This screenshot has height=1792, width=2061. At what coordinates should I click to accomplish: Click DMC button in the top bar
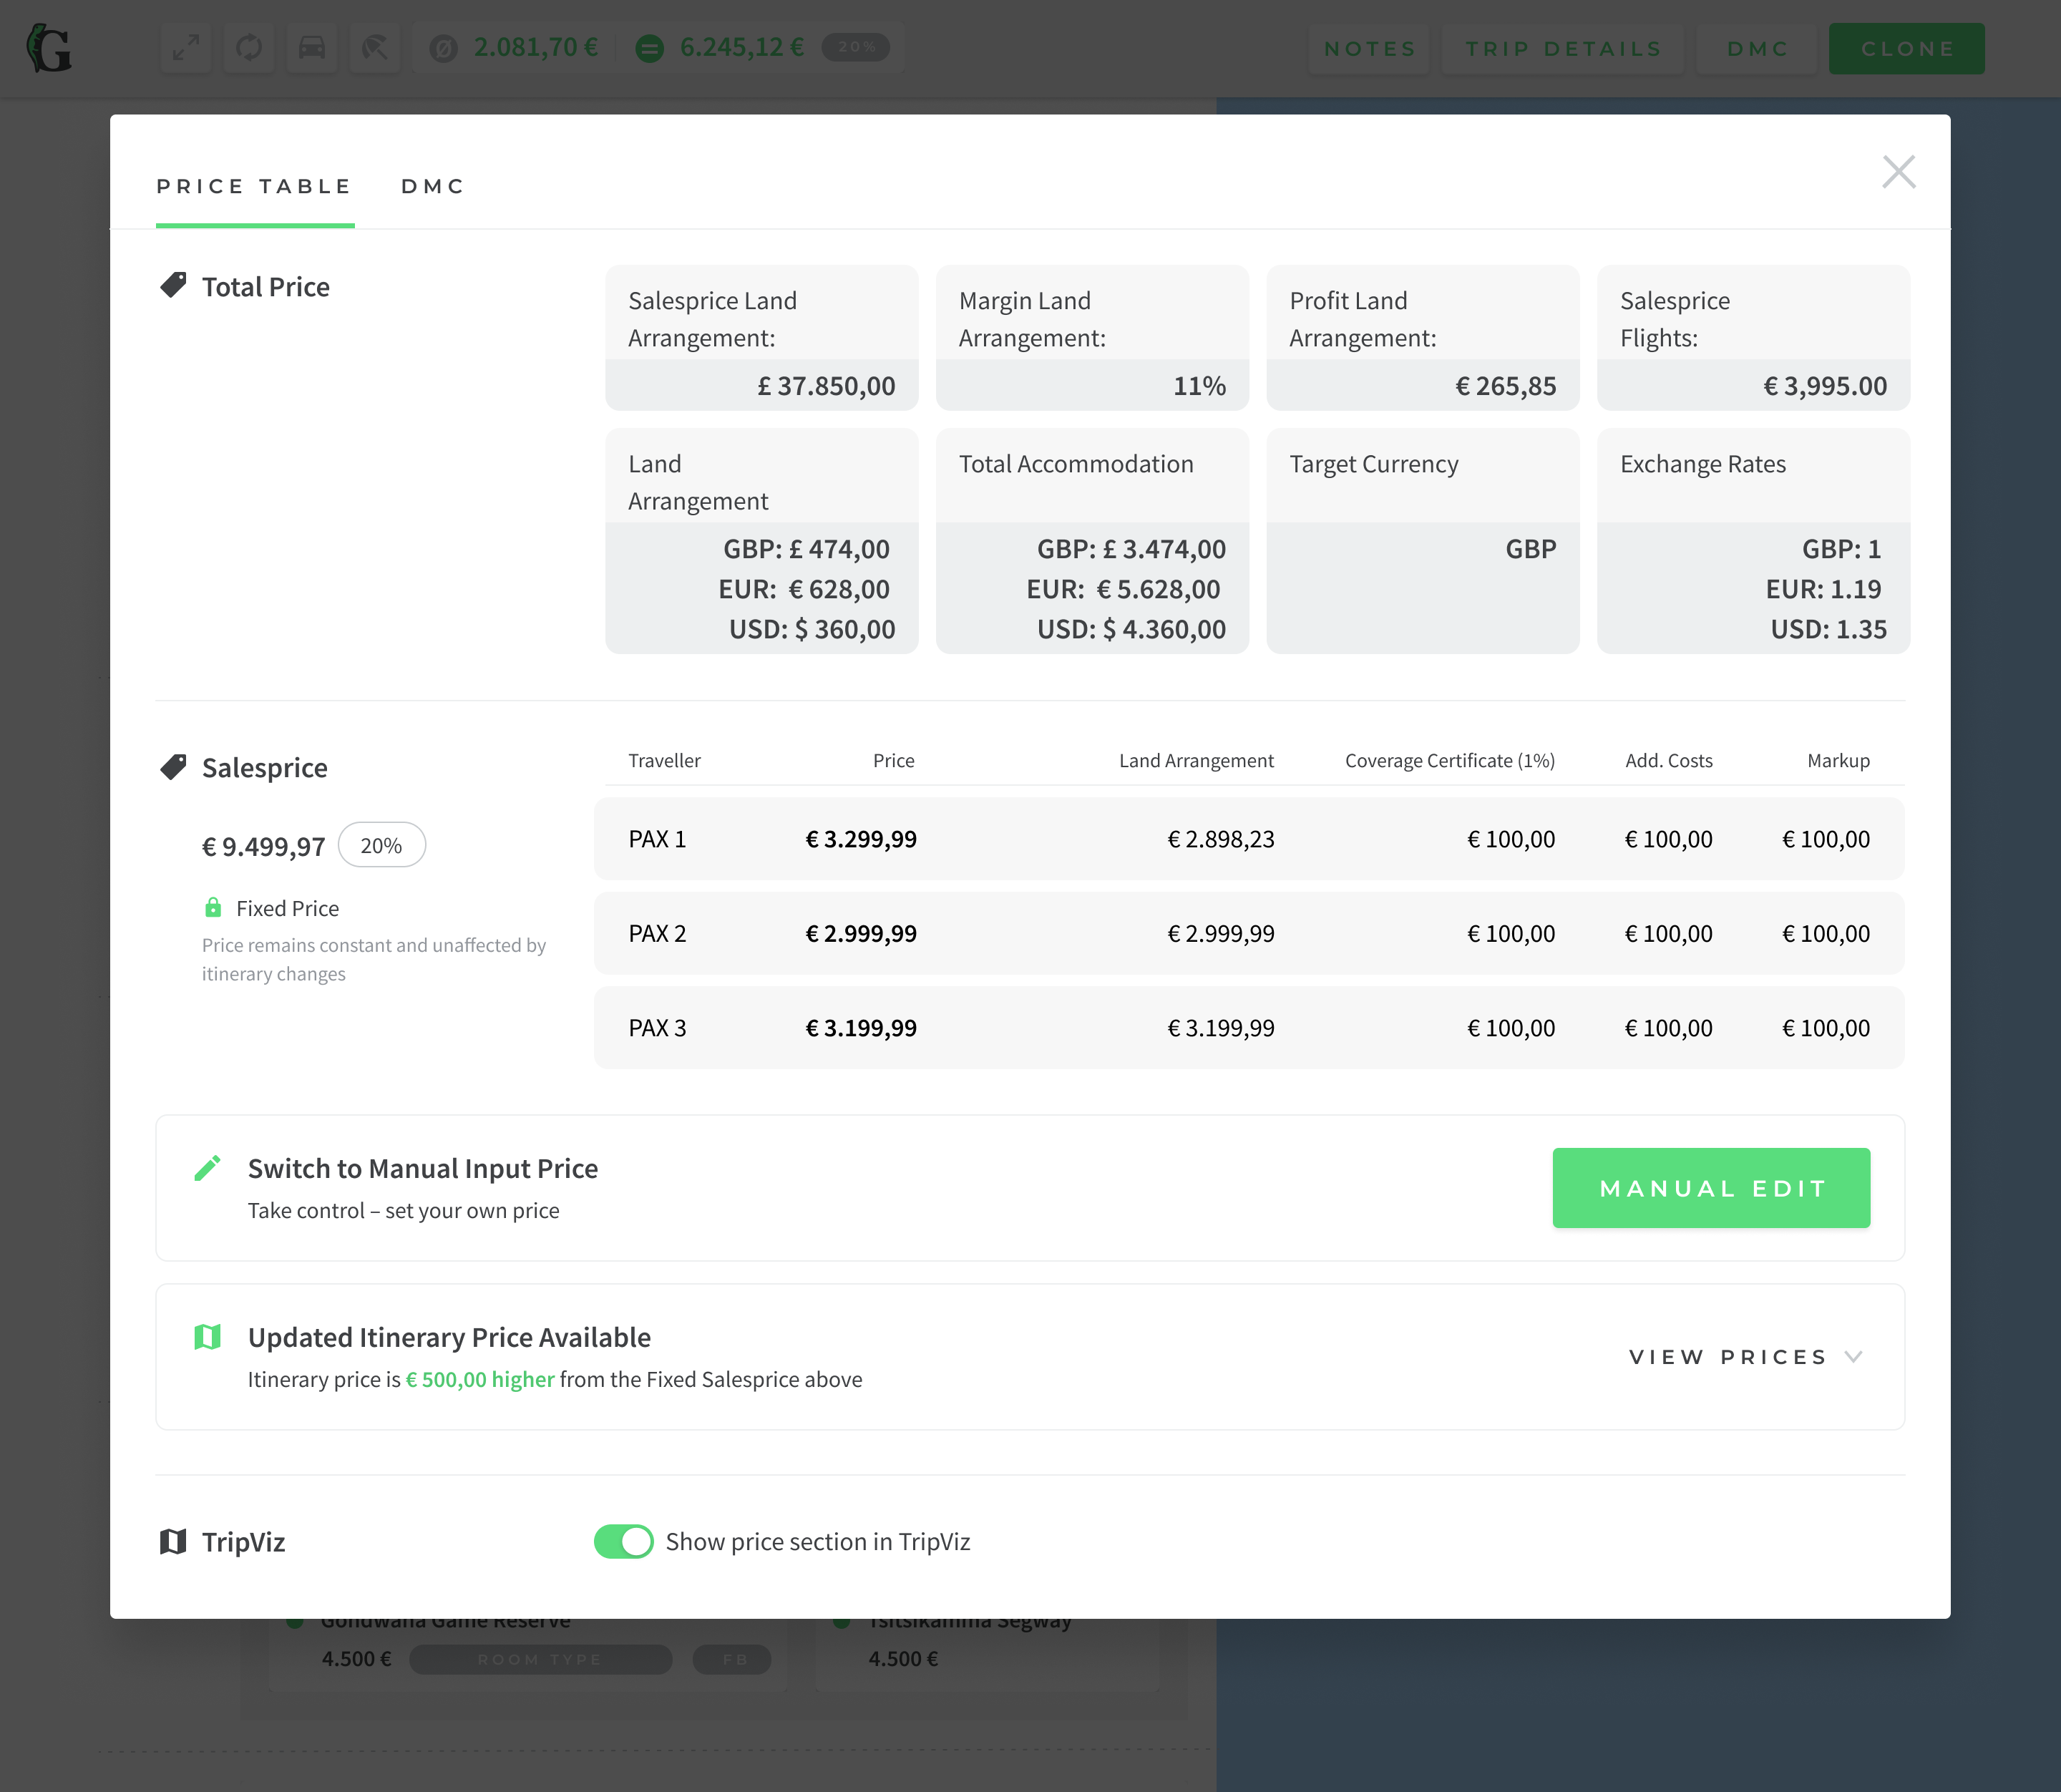pos(1757,49)
